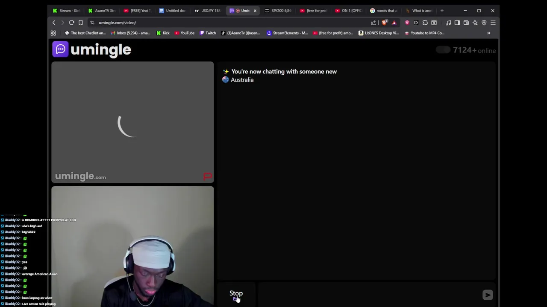Open 'The best ChatBot an...' bookmark

pyautogui.click(x=85, y=33)
